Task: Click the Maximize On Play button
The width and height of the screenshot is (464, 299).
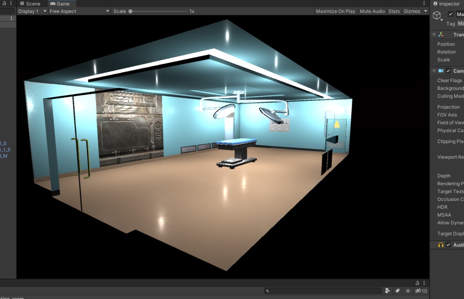Action: coord(335,11)
